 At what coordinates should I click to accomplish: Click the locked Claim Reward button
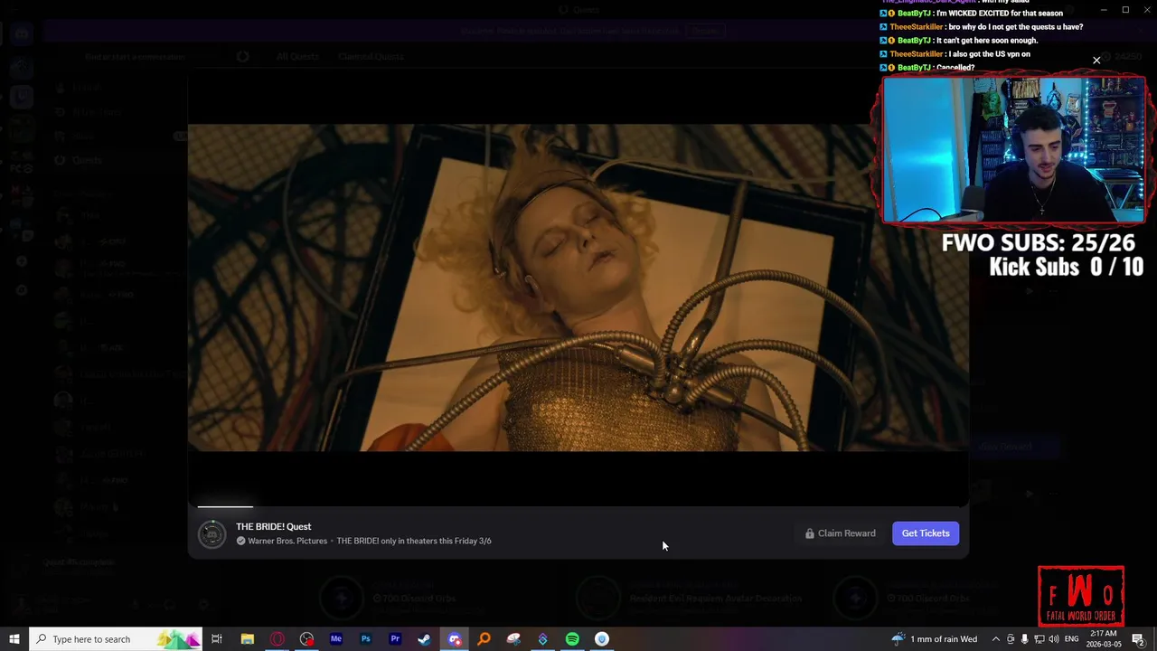pyautogui.click(x=840, y=533)
